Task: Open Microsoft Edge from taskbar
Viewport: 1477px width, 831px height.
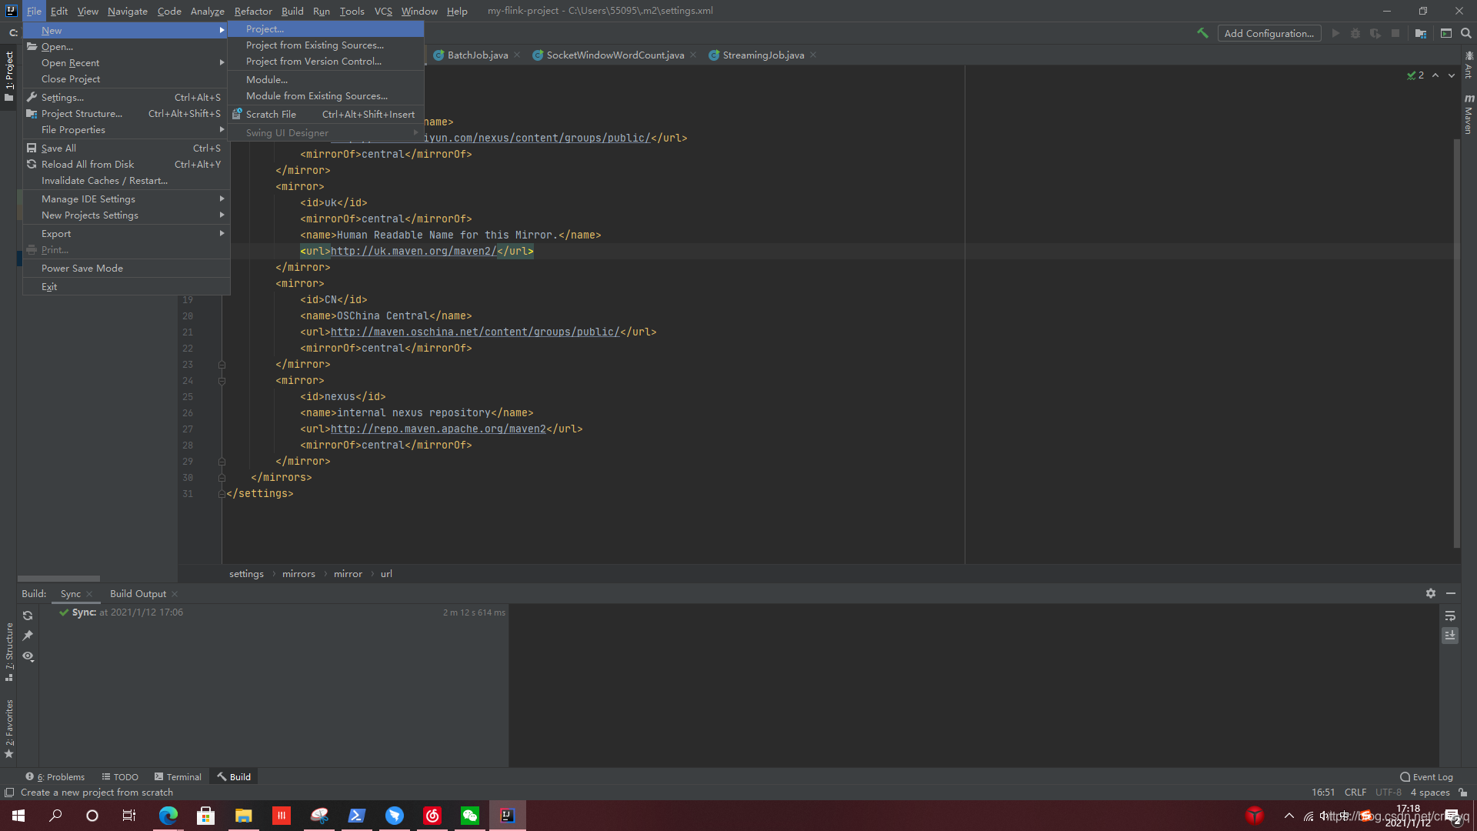Action: [168, 816]
